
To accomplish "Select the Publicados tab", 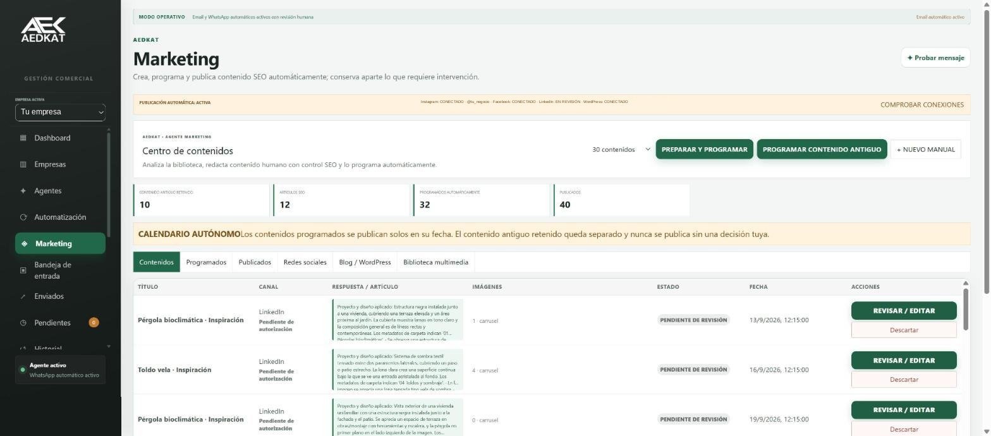I will 255,262.
